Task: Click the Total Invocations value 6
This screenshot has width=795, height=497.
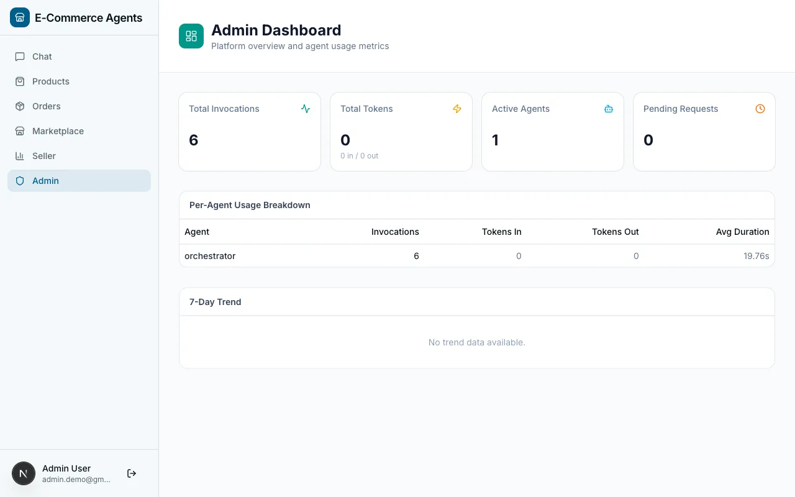Action: tap(194, 140)
